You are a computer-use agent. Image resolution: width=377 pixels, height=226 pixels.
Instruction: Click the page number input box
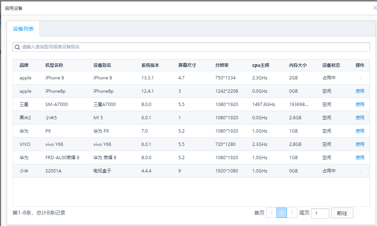coord(320,213)
